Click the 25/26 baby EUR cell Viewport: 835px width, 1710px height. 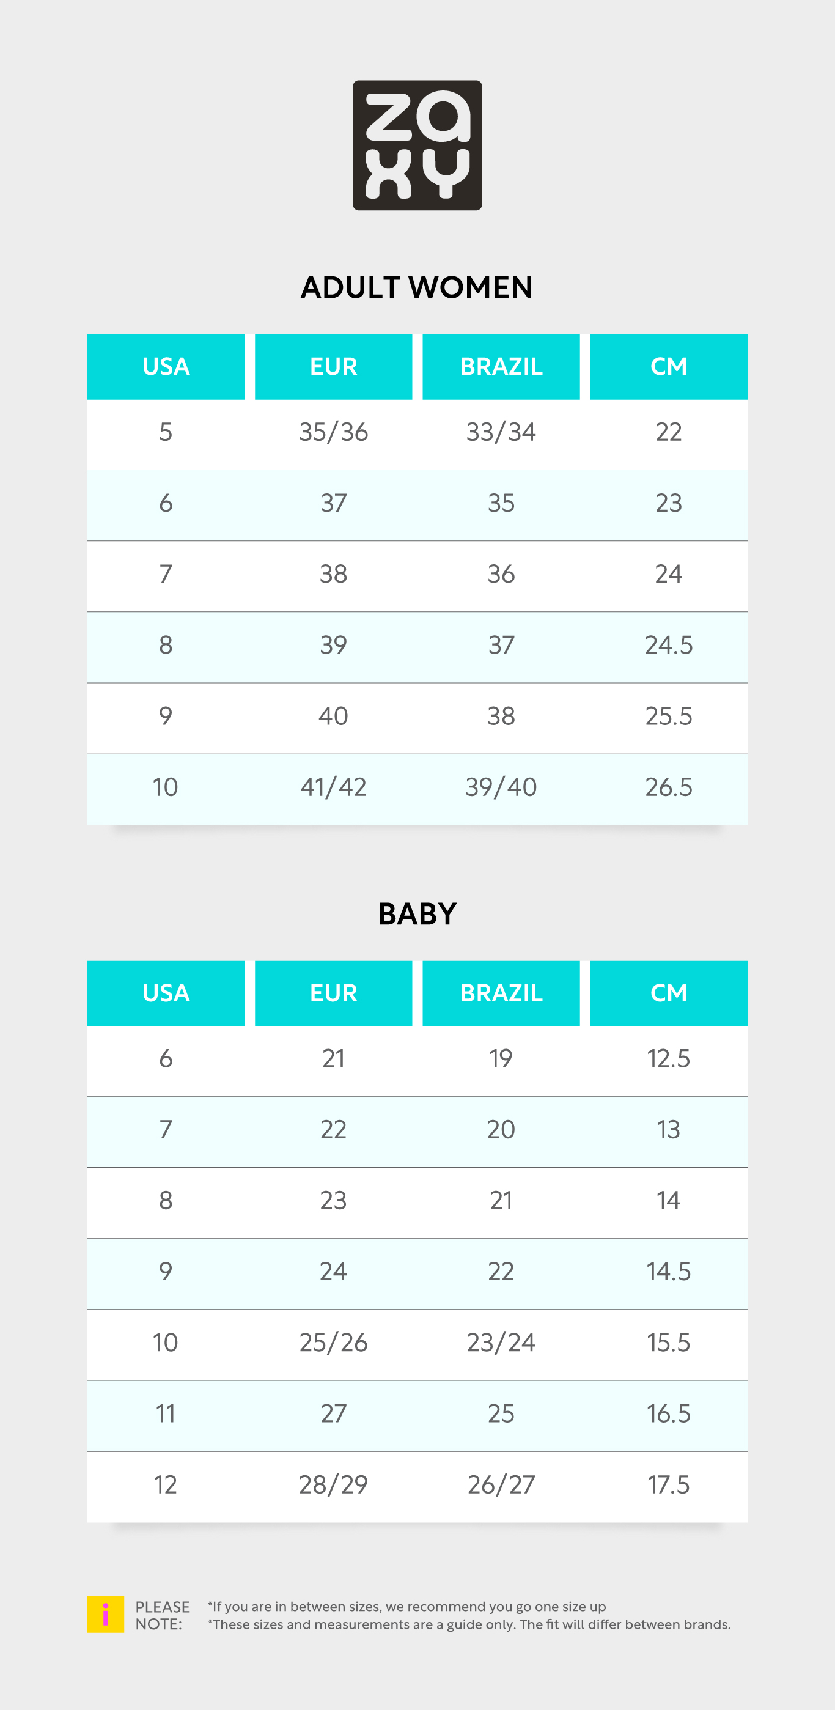coord(333,1342)
